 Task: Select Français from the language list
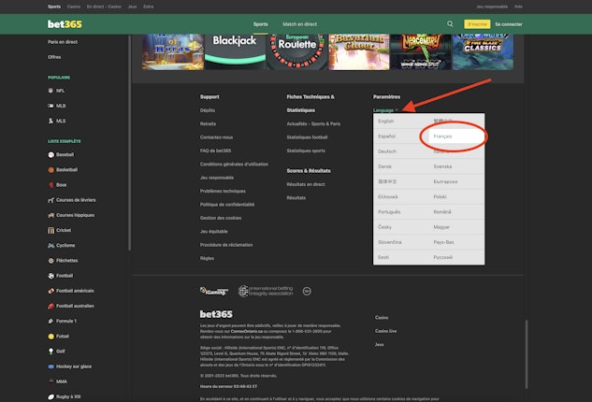click(x=441, y=136)
